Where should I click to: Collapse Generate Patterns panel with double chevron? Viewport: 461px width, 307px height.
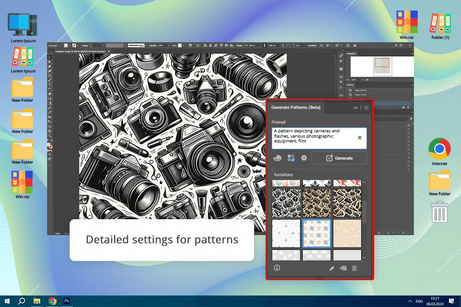coord(355,108)
